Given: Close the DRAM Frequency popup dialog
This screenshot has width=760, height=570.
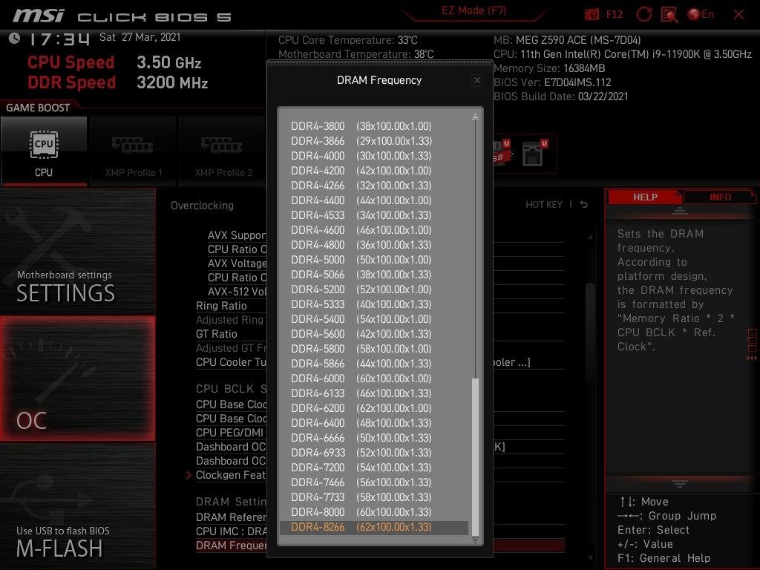Looking at the screenshot, I should click(477, 80).
